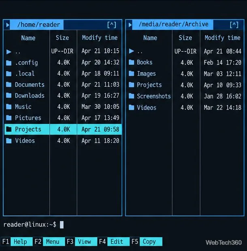247x251 pixels.
Task: Open the [^] dropdown of Archive panel
Action: tap(234, 25)
